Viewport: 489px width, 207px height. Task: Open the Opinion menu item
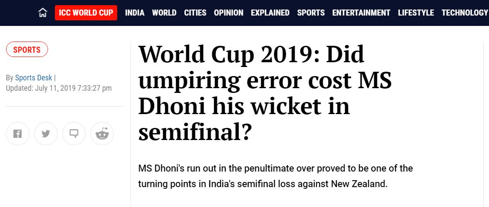pyautogui.click(x=229, y=13)
